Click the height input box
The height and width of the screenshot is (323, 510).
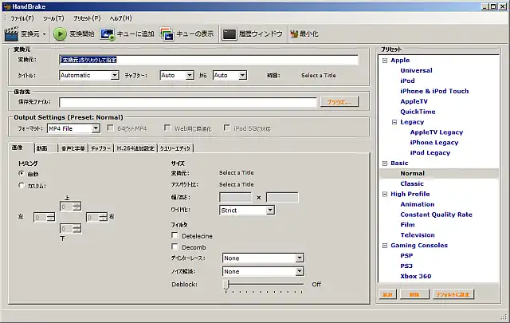[x=282, y=197]
